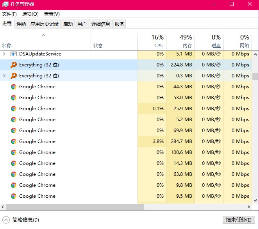The height and width of the screenshot is (229, 259).
Task: Collapse to brief view using circled arrow icon
Action: tap(6, 220)
